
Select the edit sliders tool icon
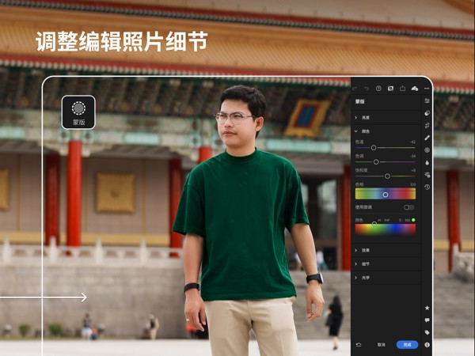click(427, 100)
